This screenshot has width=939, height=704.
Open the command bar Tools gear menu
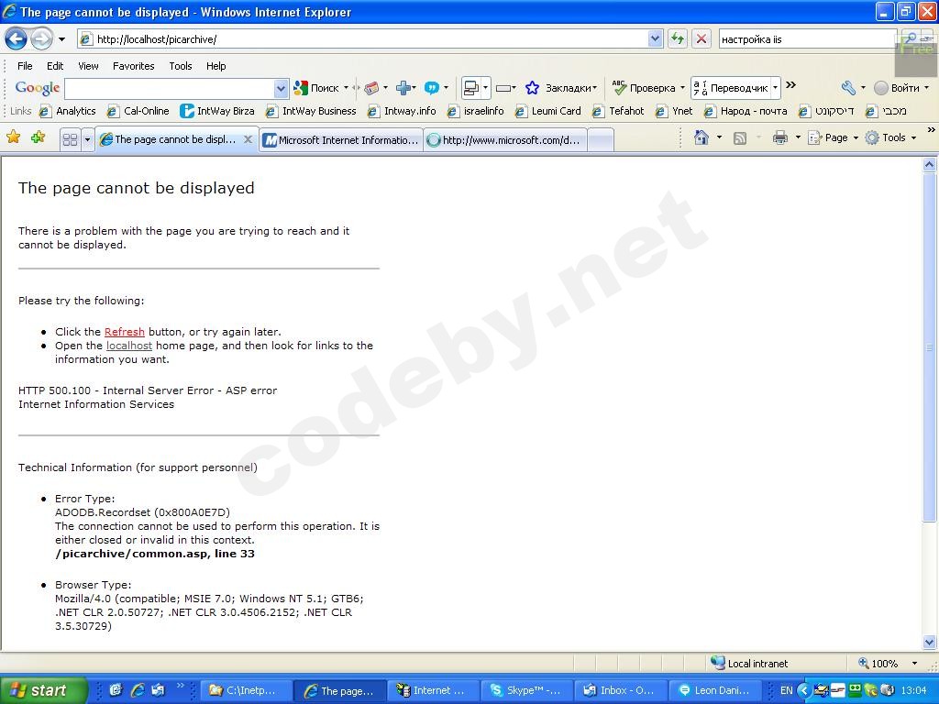pyautogui.click(x=890, y=138)
